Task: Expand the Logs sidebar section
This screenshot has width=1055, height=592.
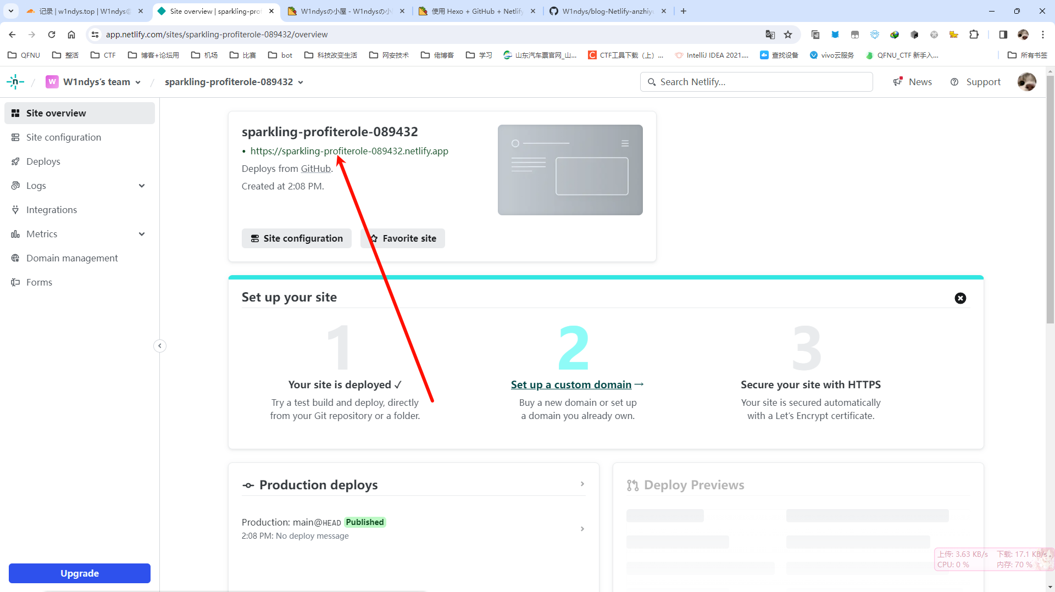Action: pos(142,186)
